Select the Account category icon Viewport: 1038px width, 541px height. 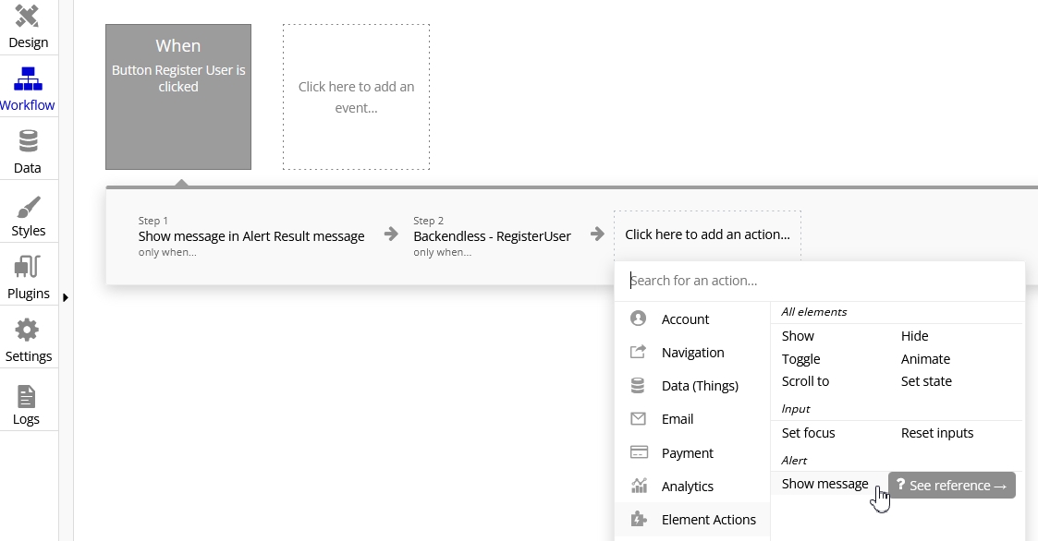tap(638, 319)
